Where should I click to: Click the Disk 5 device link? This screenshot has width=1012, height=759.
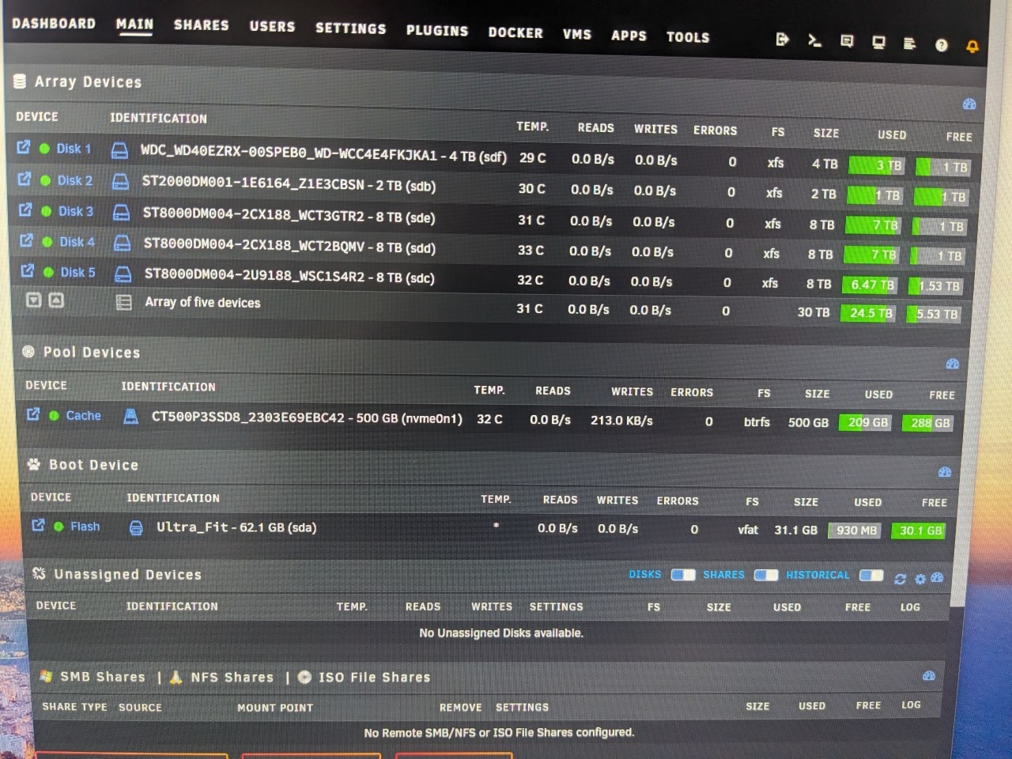[77, 273]
